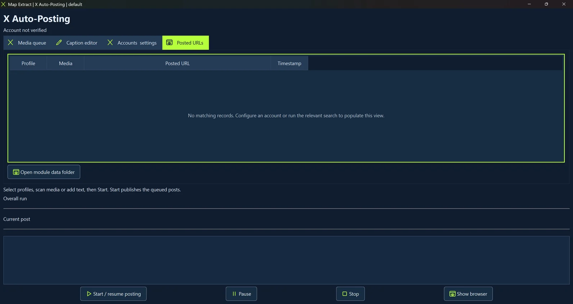Click the Map Extract app icon in title bar
Image resolution: width=573 pixels, height=304 pixels.
point(4,4)
